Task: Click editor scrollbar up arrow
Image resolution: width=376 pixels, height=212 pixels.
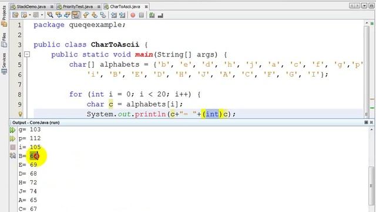Action: pos(367,23)
